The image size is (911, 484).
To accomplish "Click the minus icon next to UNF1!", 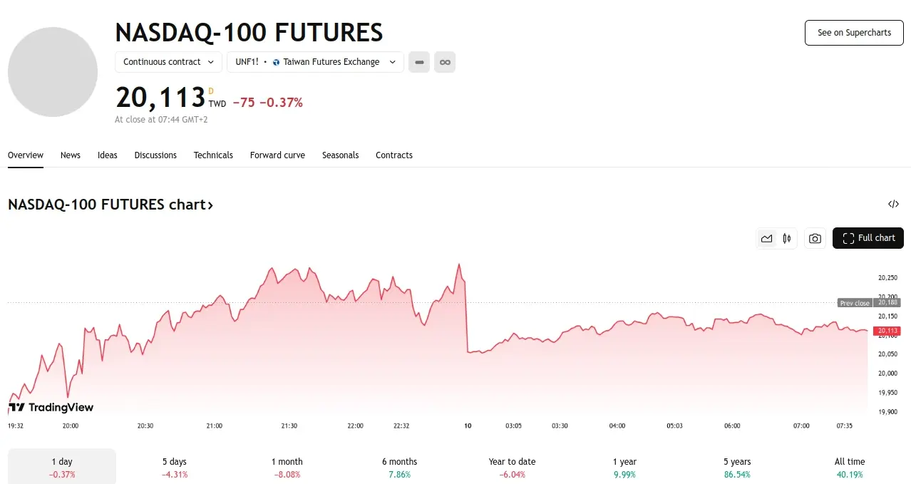I will coord(418,62).
